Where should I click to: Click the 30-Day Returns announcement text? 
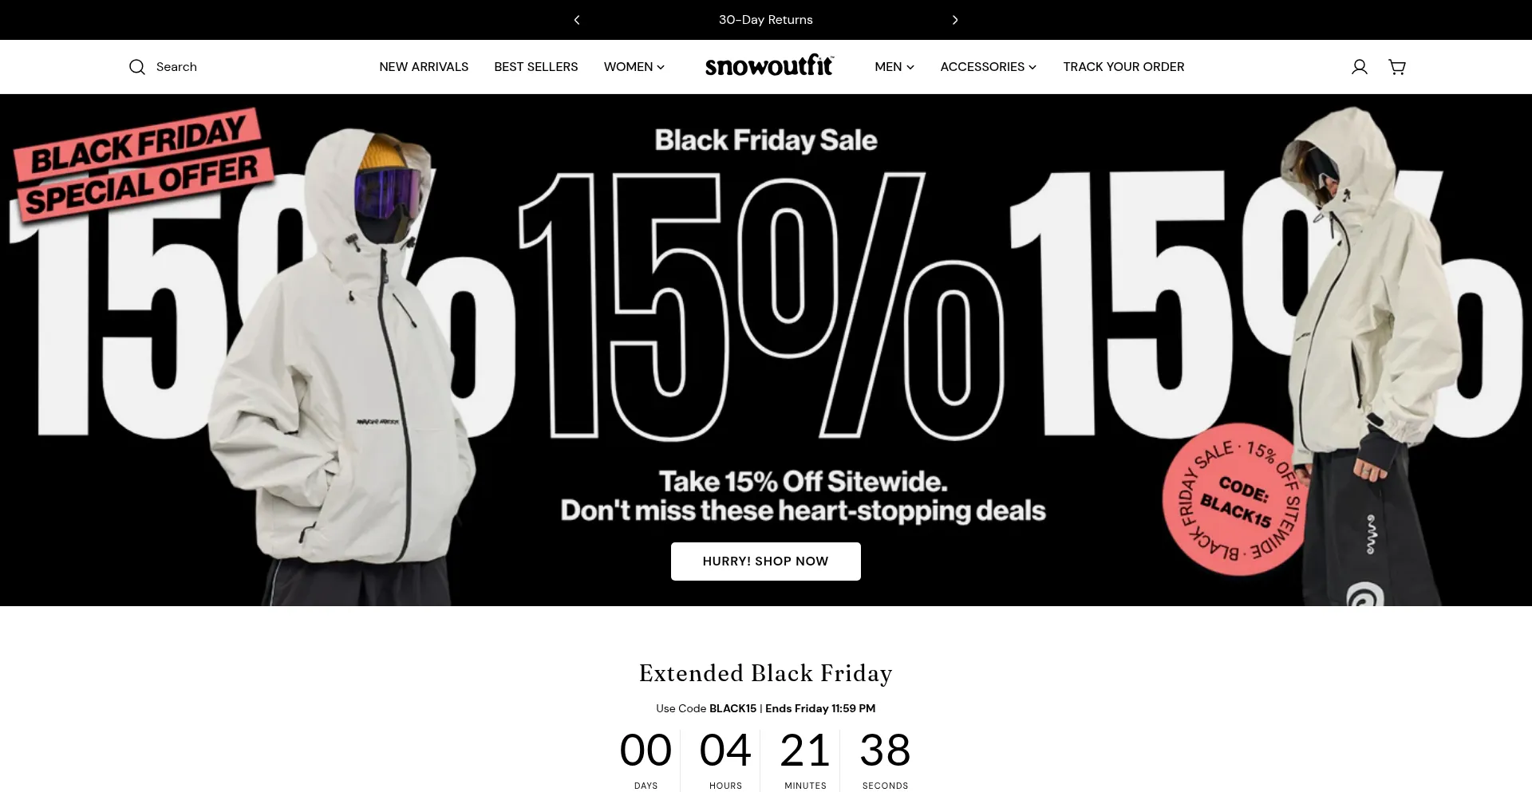tap(765, 20)
